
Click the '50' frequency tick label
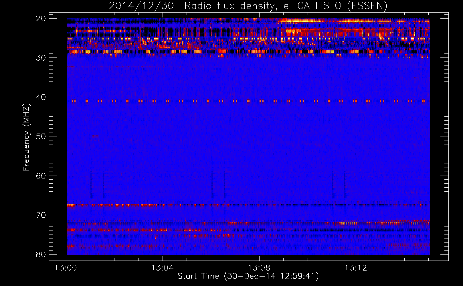pos(41,136)
